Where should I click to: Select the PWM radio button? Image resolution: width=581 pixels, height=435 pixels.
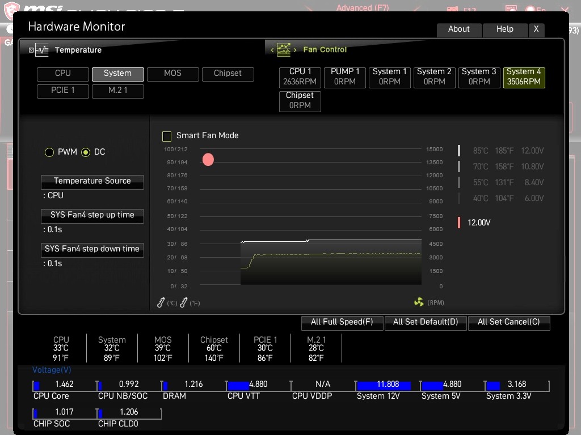click(49, 152)
